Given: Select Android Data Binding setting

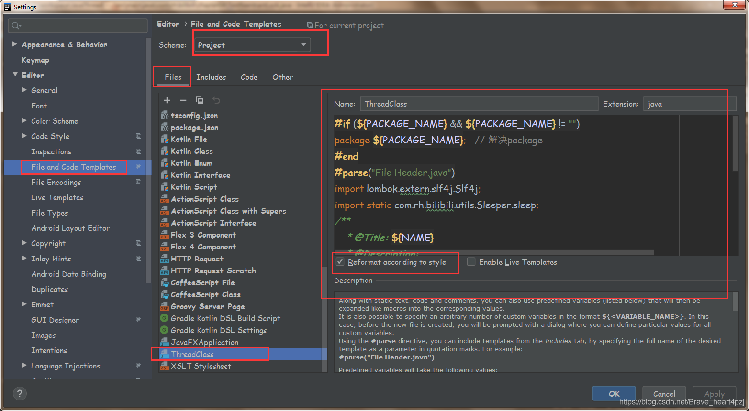Looking at the screenshot, I should pyautogui.click(x=69, y=274).
